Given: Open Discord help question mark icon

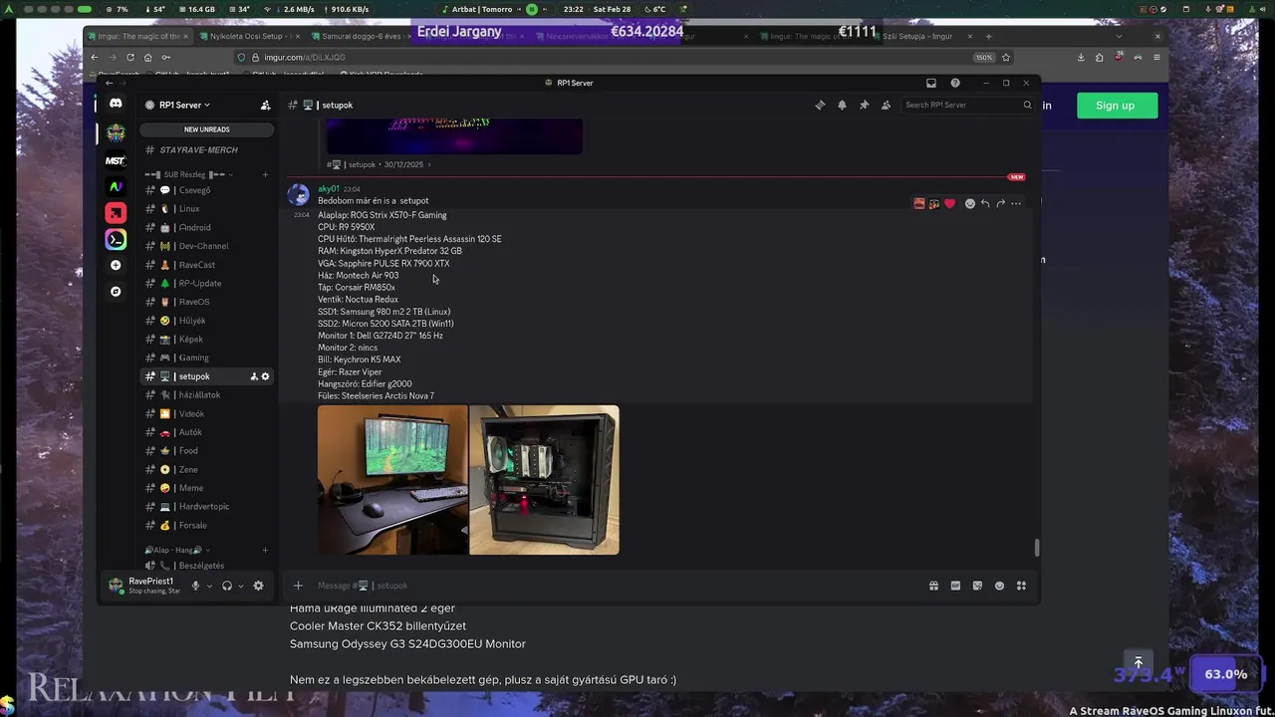Looking at the screenshot, I should click(955, 83).
